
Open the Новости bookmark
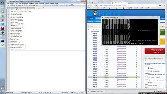coord(112,8)
